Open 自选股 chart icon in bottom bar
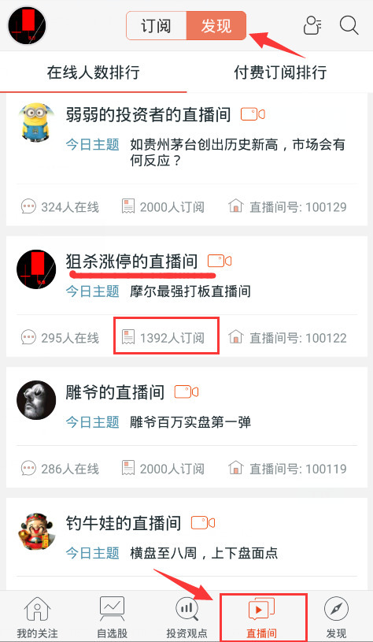The height and width of the screenshot is (642, 373). [x=112, y=617]
